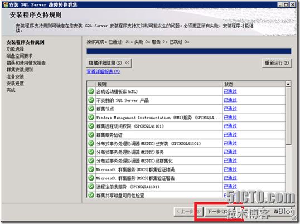The image size is (300, 224).
Task: Open 已通过 status link for 群集节点
Action: [230, 109]
